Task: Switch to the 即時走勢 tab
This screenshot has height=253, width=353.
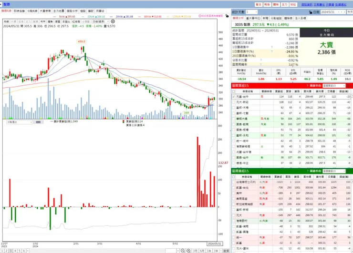Action: click(x=19, y=11)
